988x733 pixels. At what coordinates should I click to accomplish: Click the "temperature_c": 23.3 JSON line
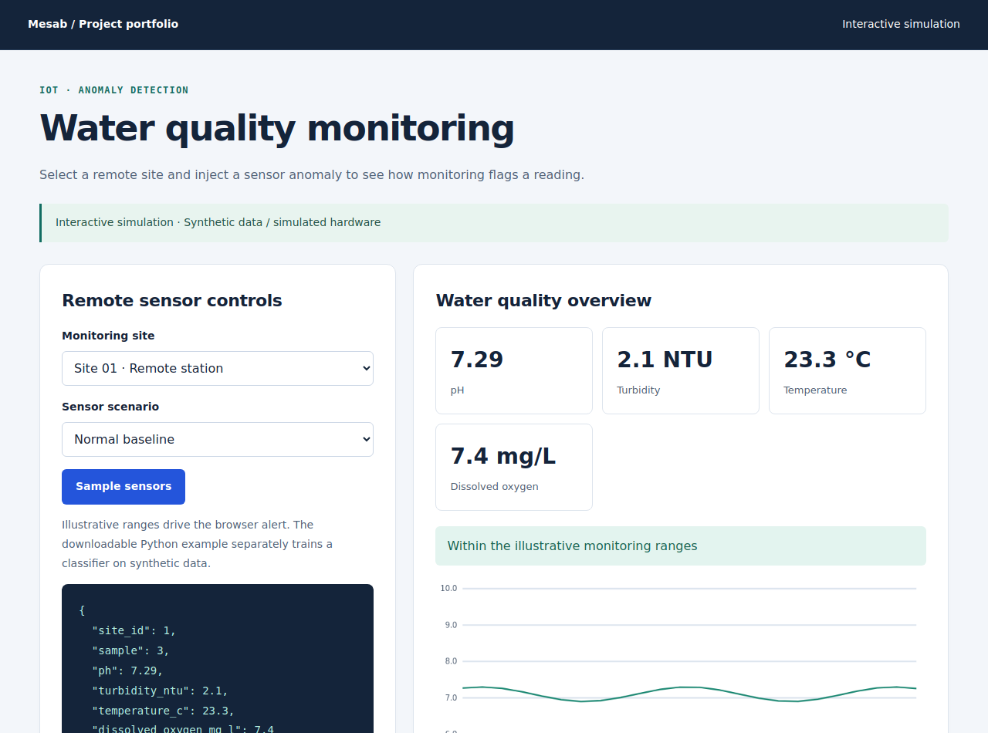(163, 711)
